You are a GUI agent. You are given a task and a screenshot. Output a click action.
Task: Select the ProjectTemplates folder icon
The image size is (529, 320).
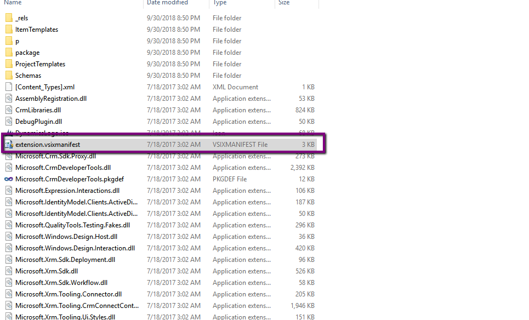(9, 64)
